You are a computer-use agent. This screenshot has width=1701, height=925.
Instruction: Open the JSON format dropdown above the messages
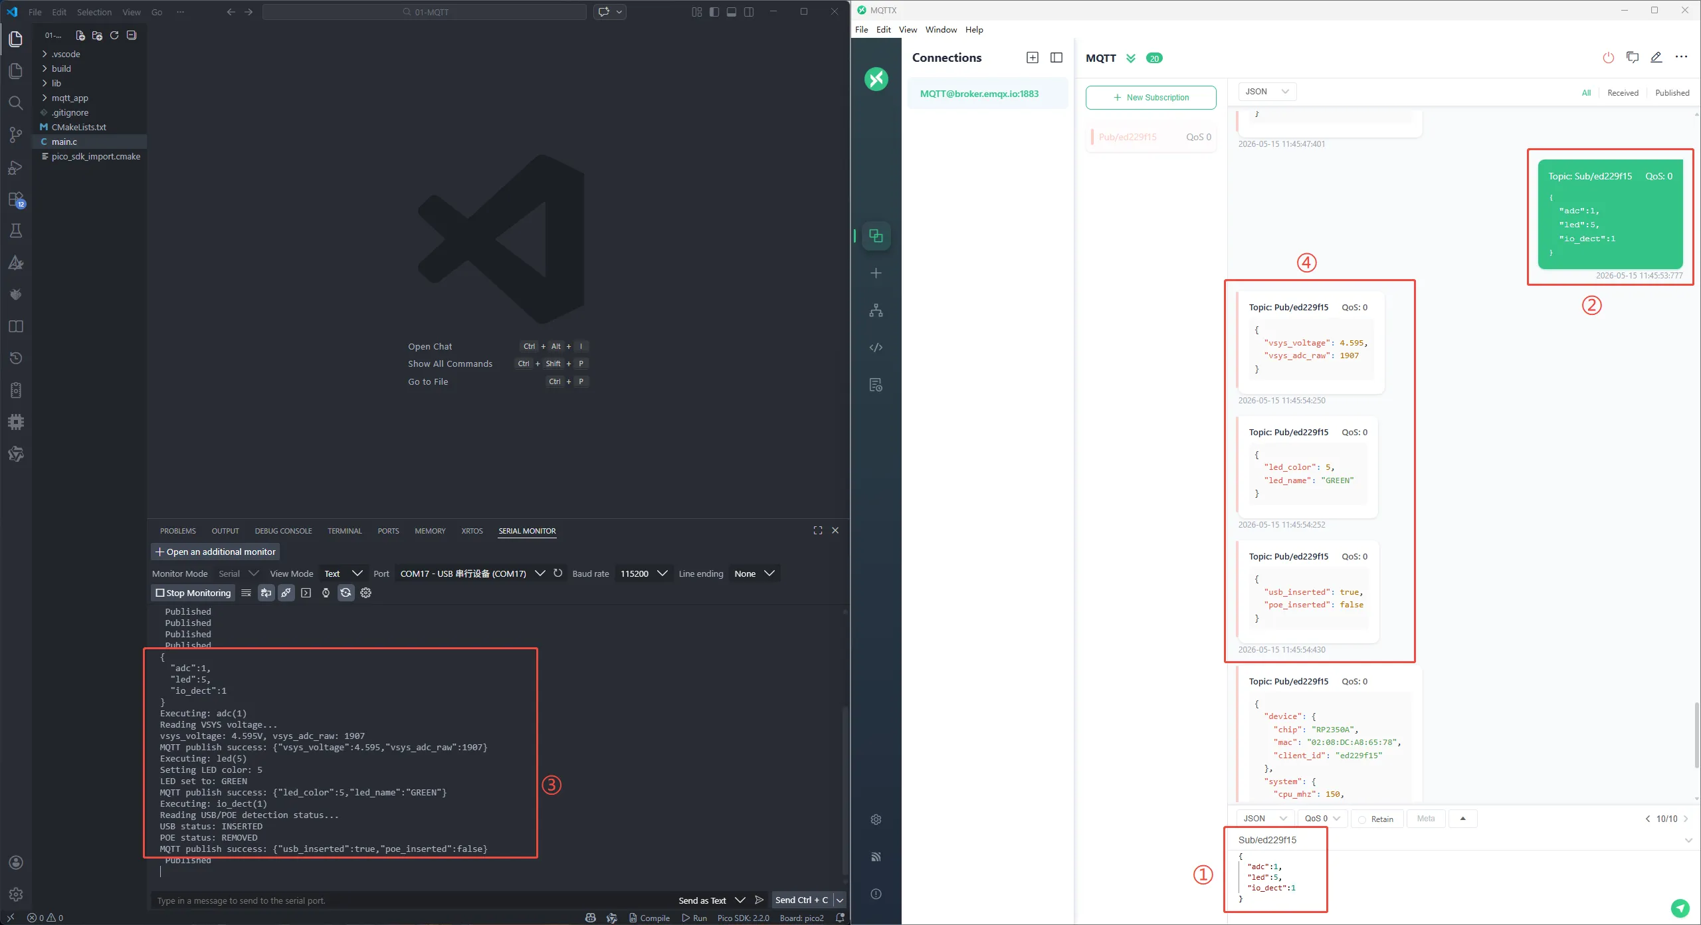click(x=1266, y=92)
